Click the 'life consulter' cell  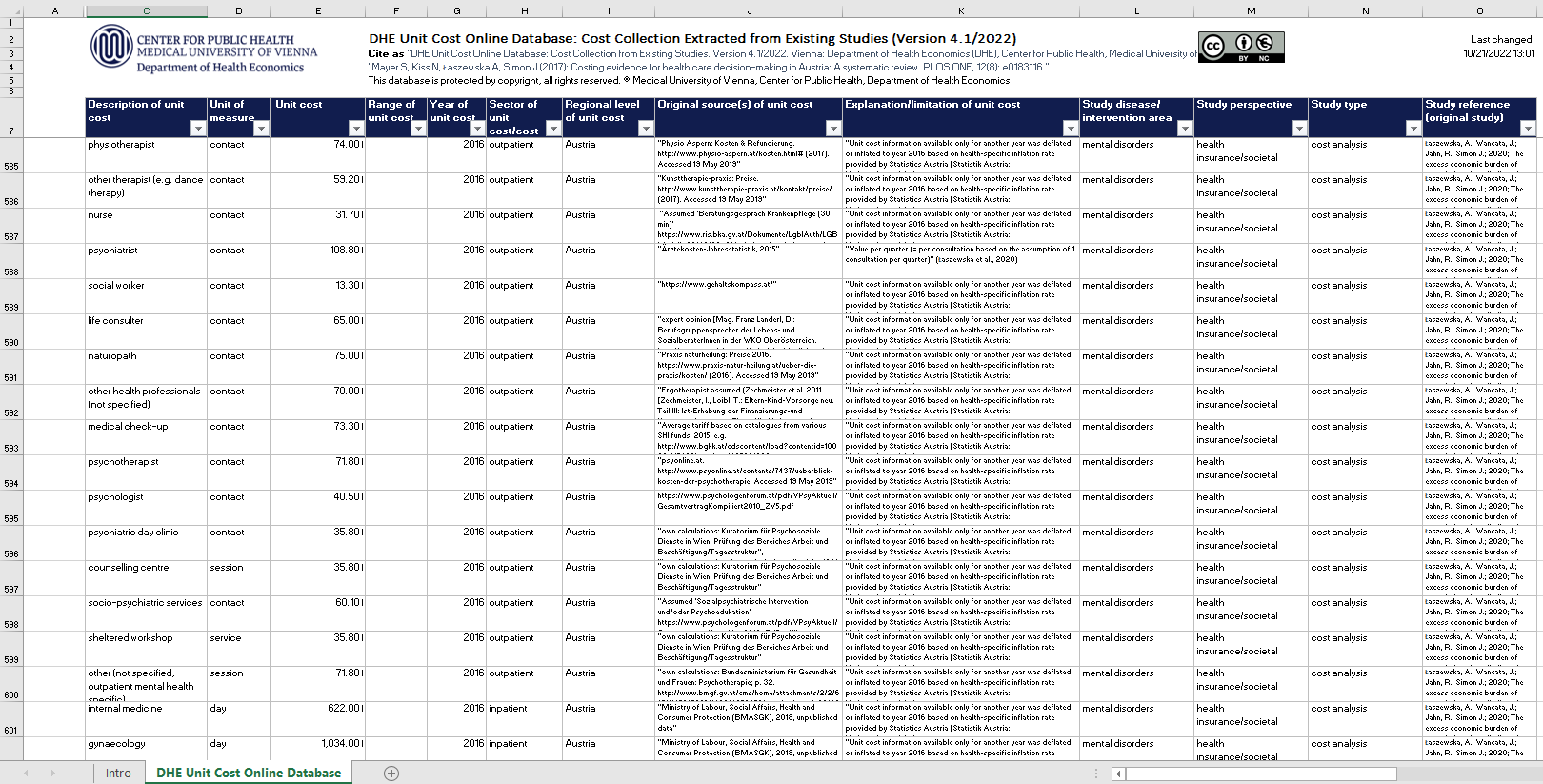pos(146,332)
